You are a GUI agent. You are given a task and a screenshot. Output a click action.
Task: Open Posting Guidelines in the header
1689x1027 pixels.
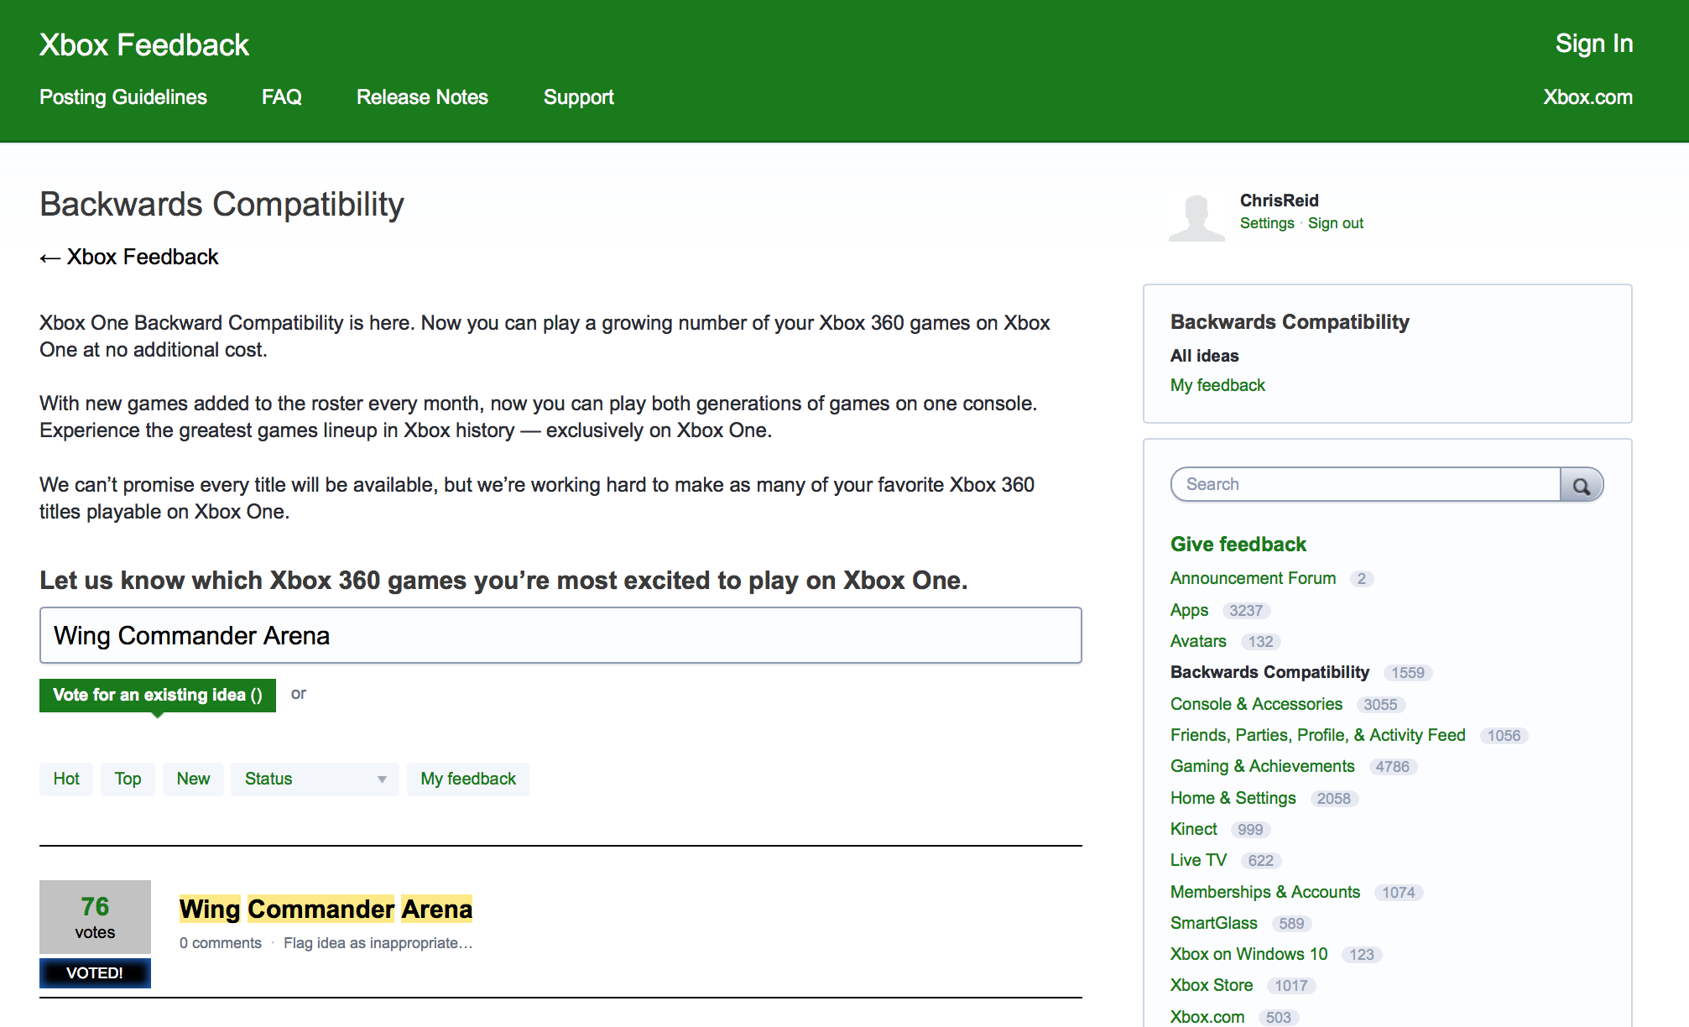123,97
